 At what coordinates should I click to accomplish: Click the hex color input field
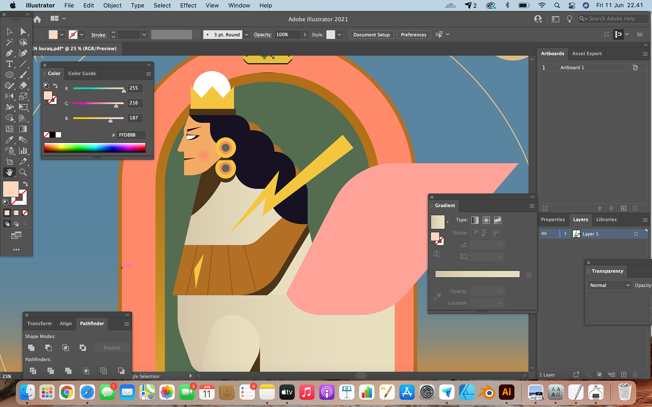[x=131, y=135]
